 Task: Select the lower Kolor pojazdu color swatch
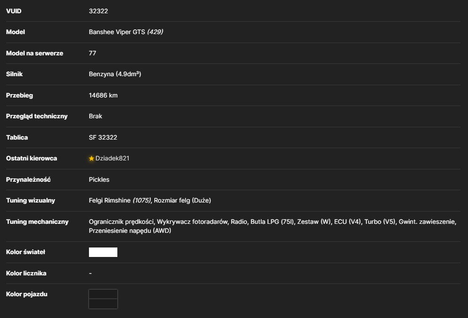(103, 304)
